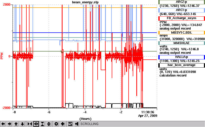Click ARC1:p value VAL=653.145
Image resolution: width=205 pixels, height=127 pixels.
pyautogui.click(x=186, y=14)
